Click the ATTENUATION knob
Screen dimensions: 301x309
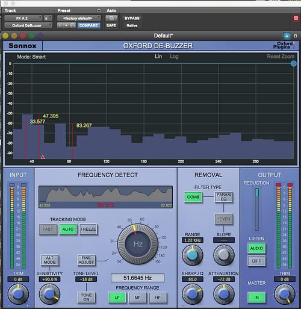coord(223,295)
